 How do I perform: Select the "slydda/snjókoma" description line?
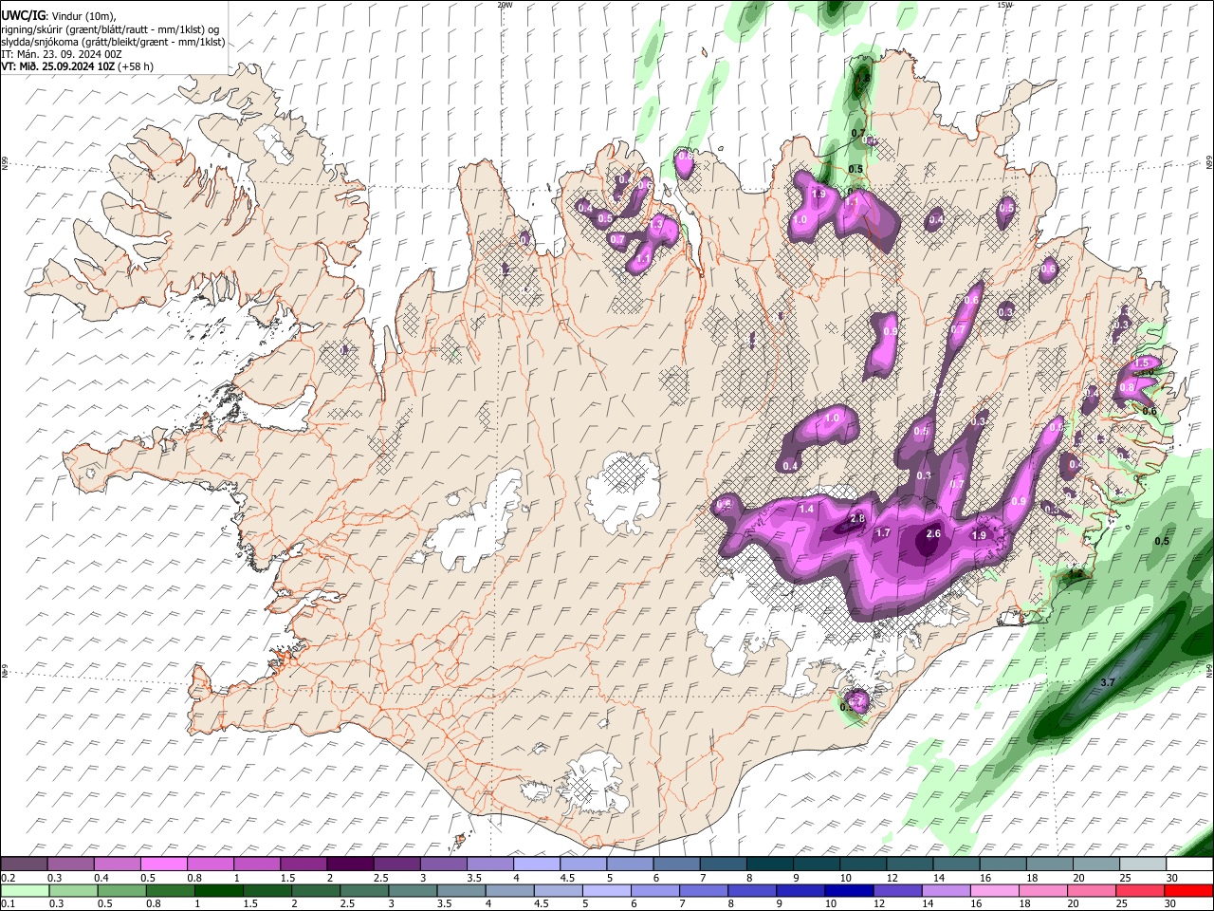[114, 42]
